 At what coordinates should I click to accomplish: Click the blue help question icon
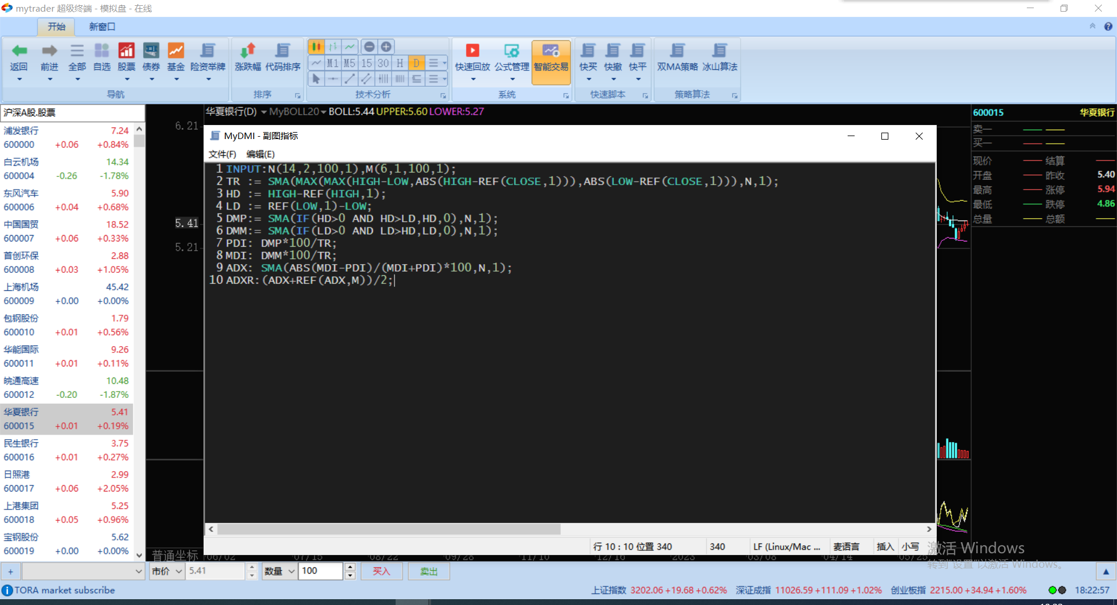pyautogui.click(x=1108, y=27)
